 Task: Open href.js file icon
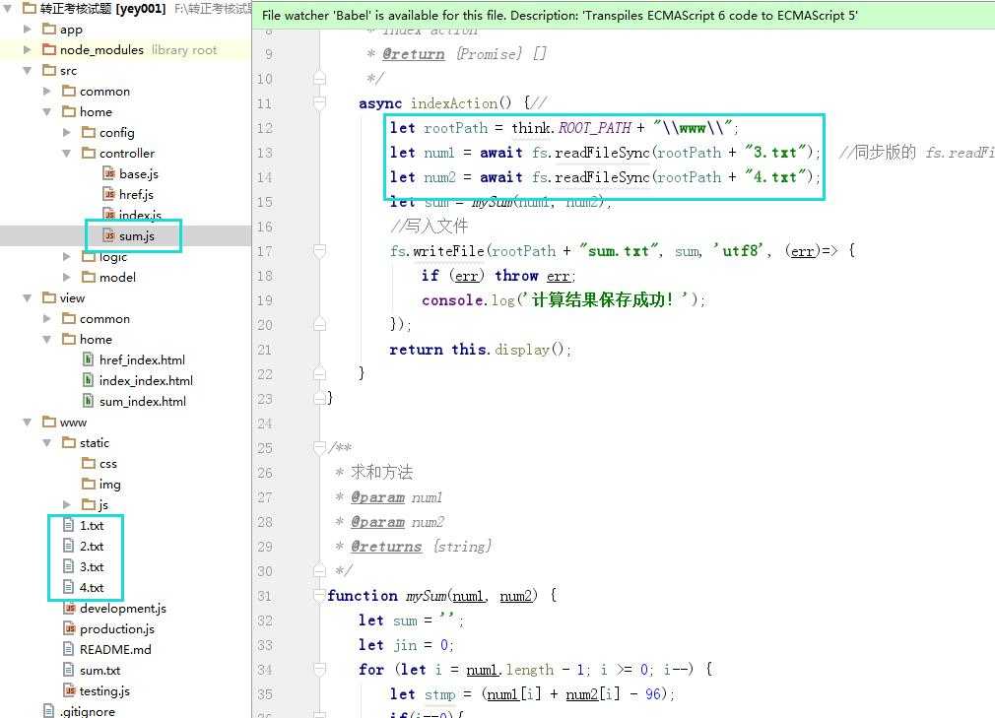click(109, 194)
